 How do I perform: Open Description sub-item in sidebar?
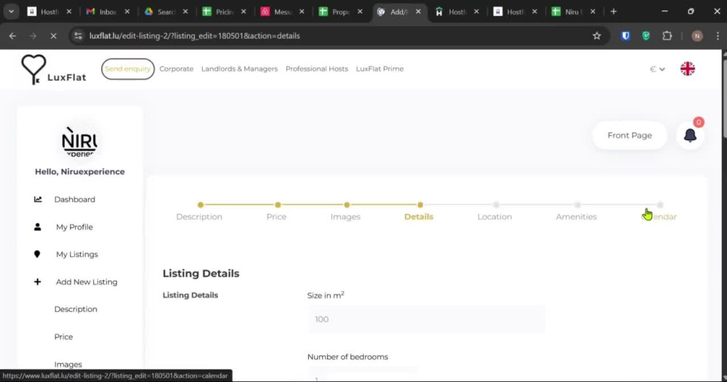coord(76,309)
